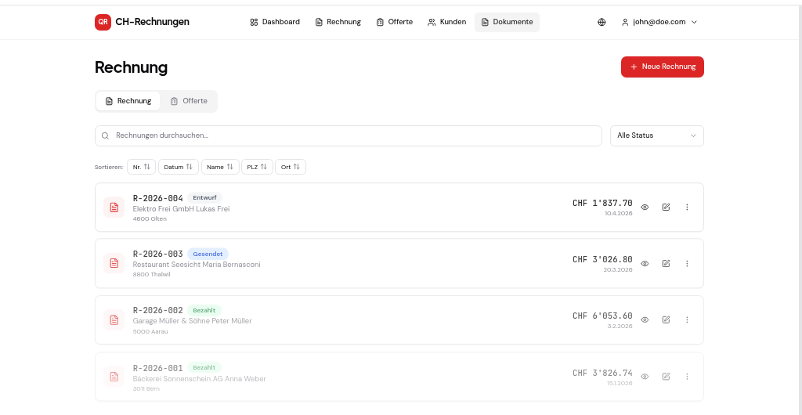Sort invoices by Name
Viewport: 802px width, 415px height.
(220, 167)
